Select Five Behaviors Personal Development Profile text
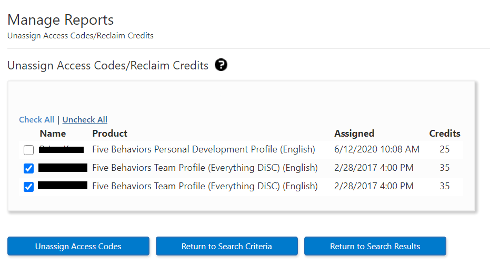 point(204,149)
